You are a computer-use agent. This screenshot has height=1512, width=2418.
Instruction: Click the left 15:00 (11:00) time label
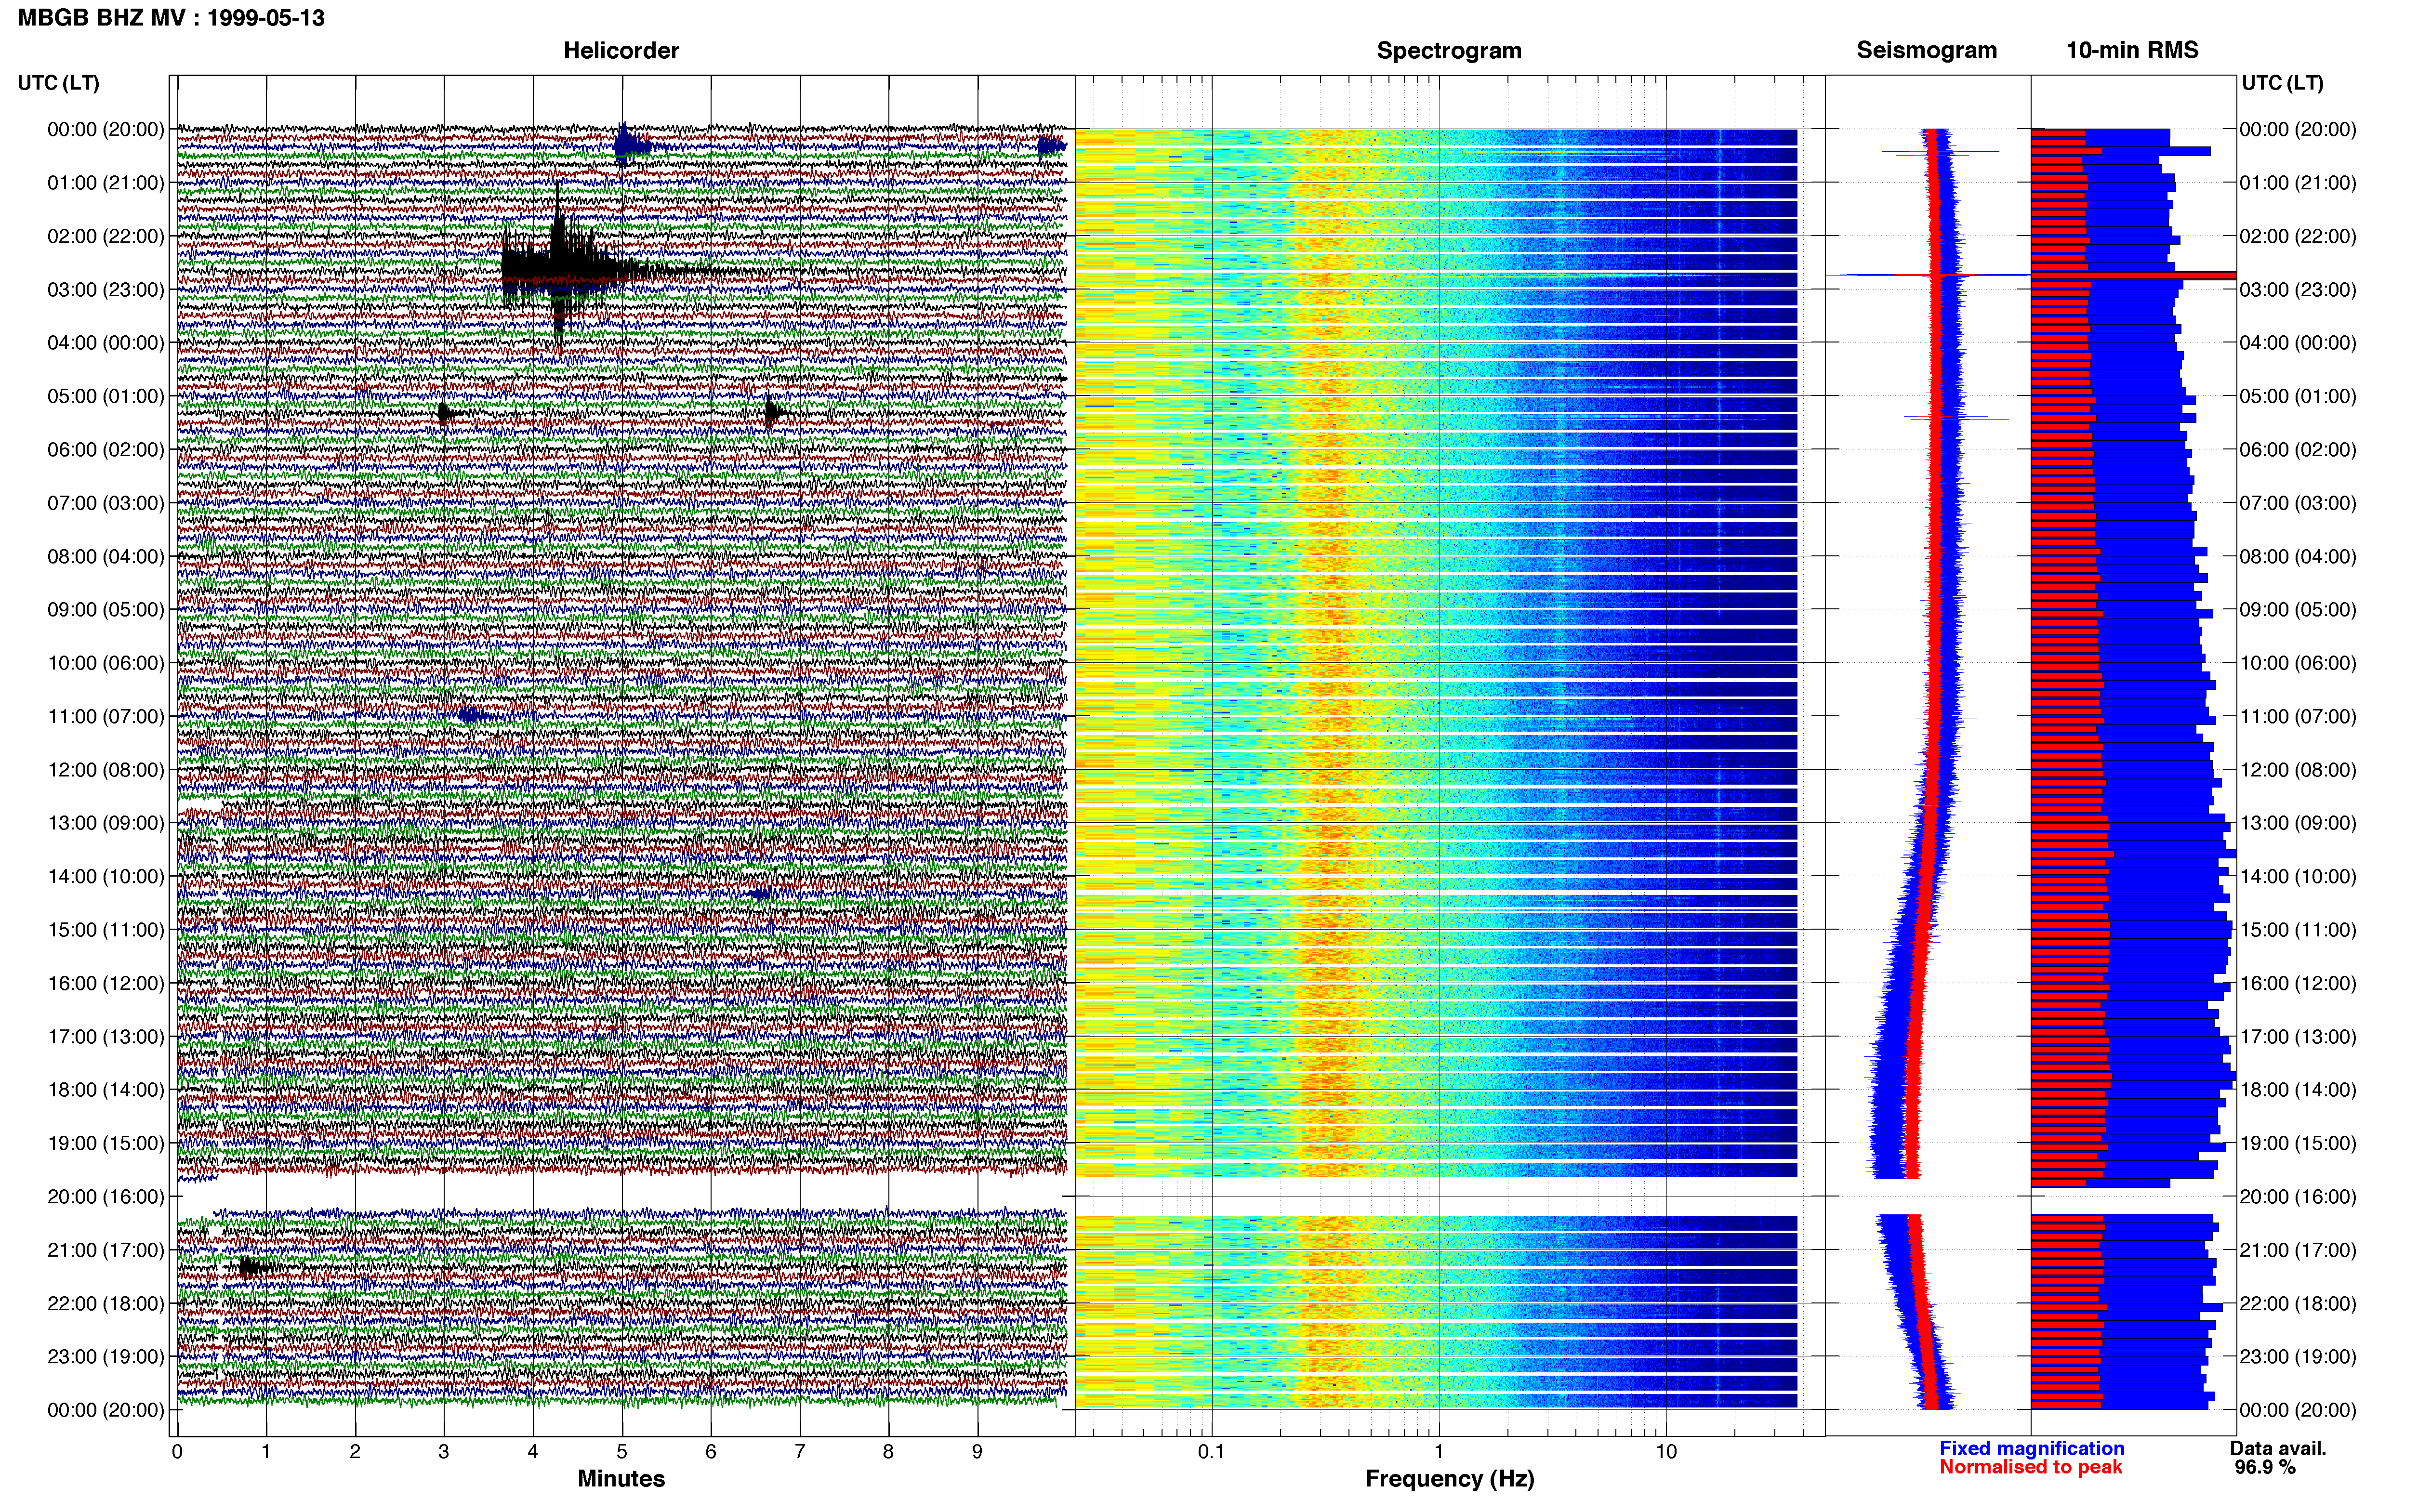point(106,929)
